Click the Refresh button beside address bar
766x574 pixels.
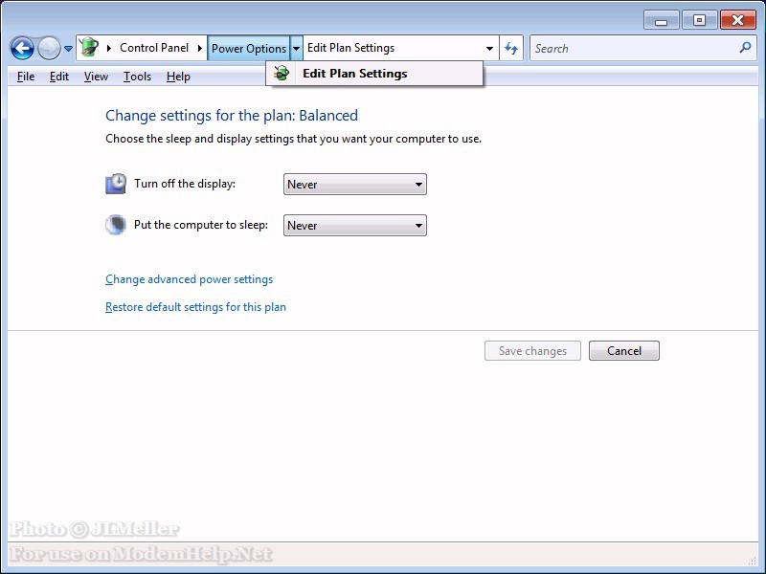512,48
